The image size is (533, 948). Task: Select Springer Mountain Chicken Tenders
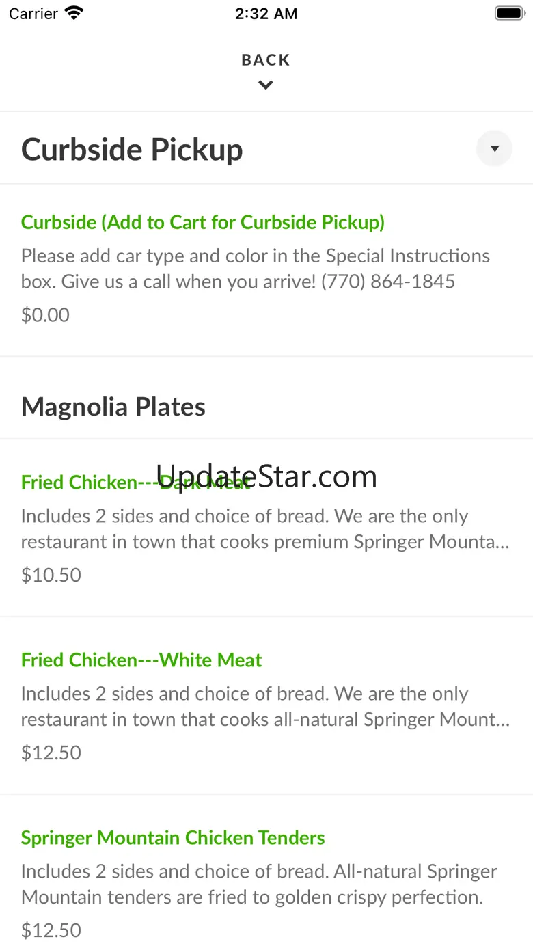(x=173, y=838)
